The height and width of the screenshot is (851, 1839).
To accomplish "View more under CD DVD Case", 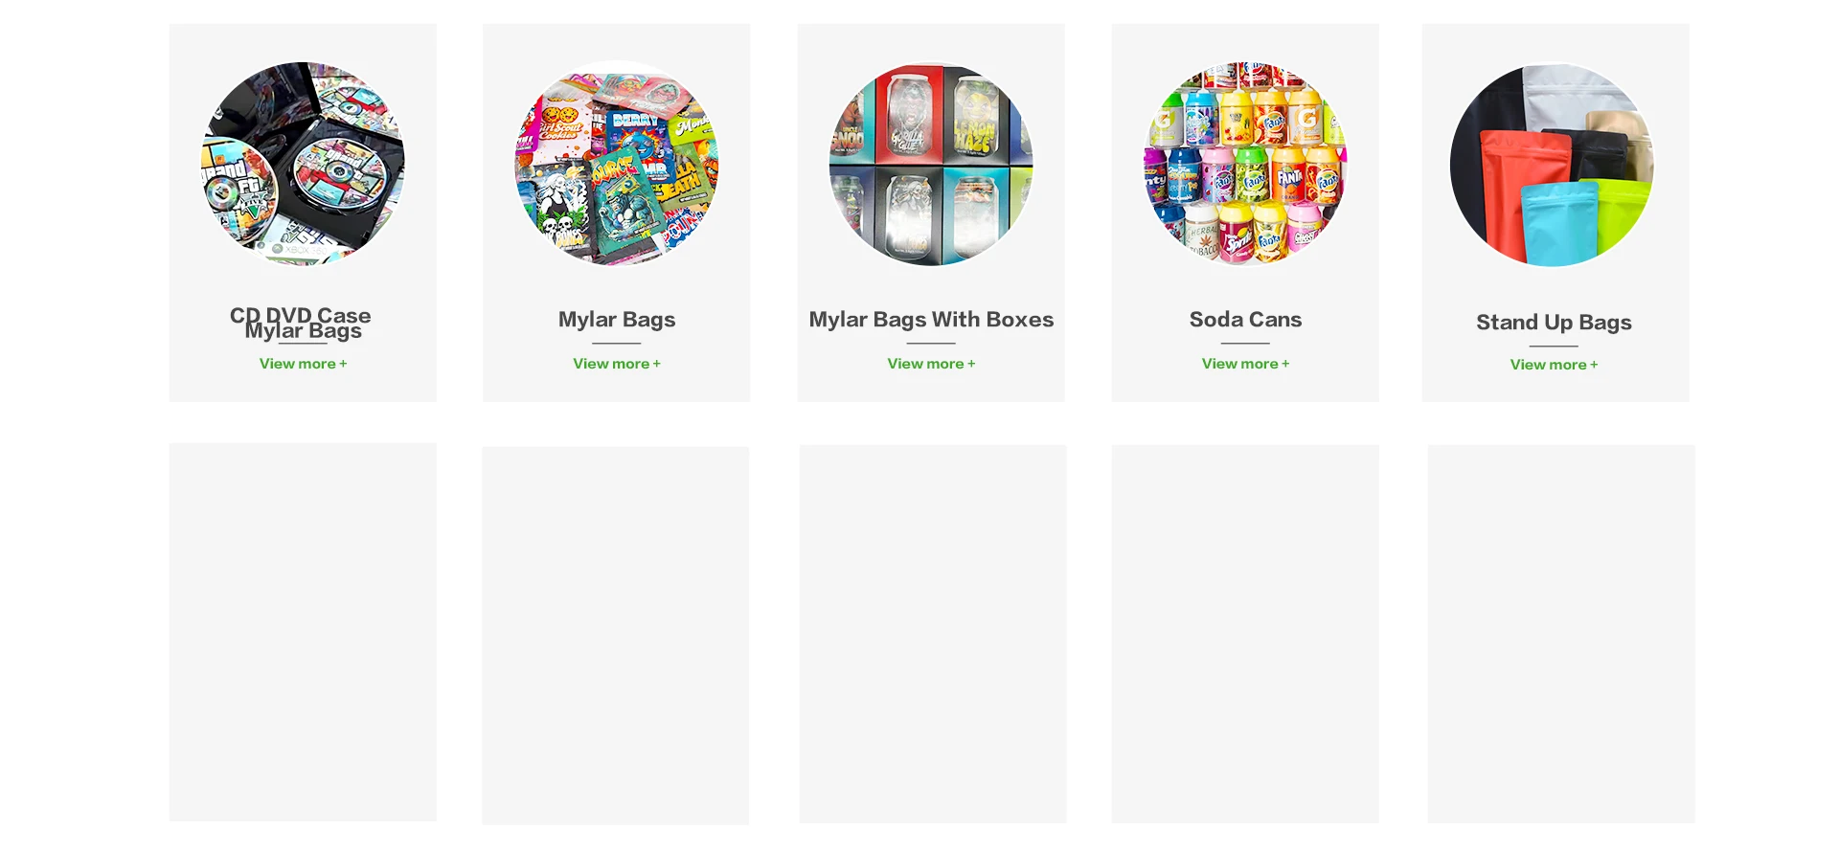I will pos(303,364).
